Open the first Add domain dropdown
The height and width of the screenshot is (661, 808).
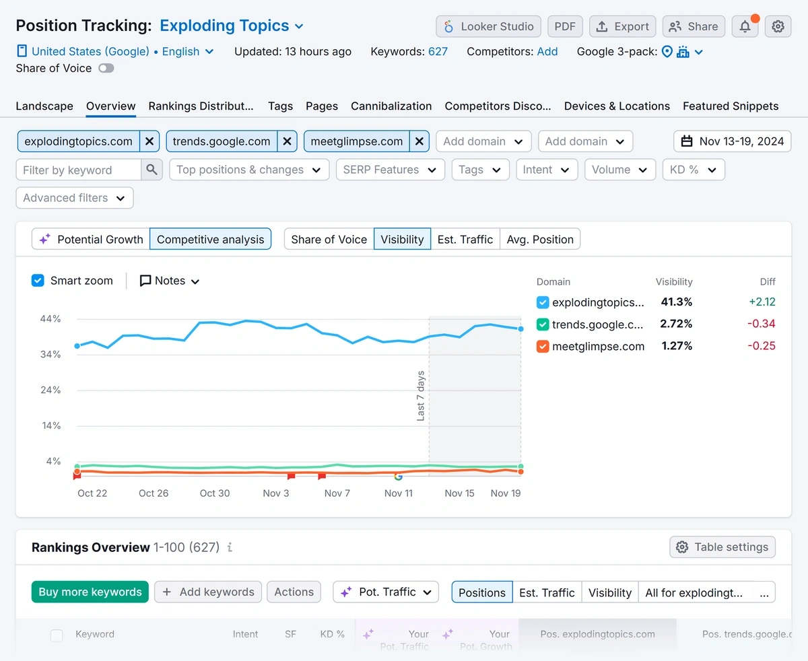tap(483, 141)
